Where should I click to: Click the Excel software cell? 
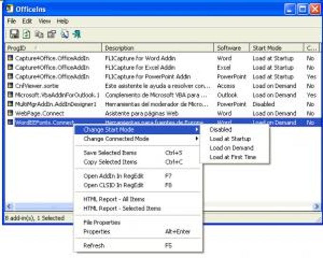click(x=224, y=67)
